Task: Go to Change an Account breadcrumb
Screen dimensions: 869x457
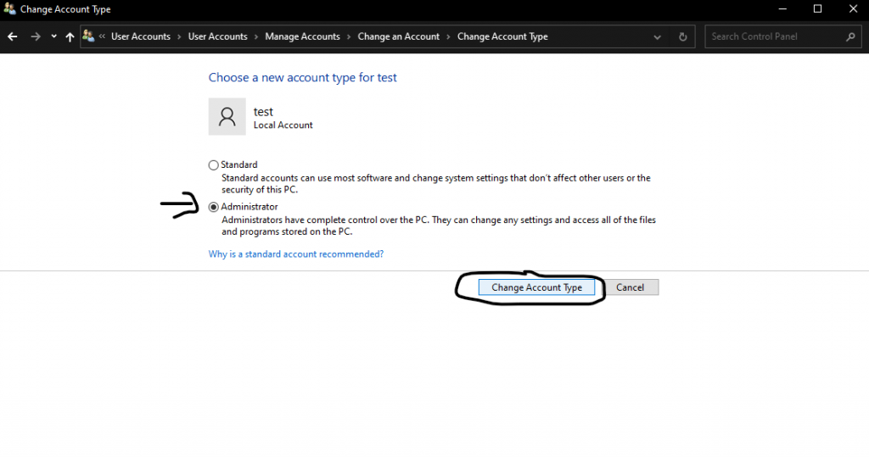Action: coord(399,36)
